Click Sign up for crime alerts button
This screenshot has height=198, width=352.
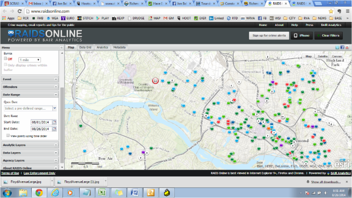pyautogui.click(x=268, y=35)
